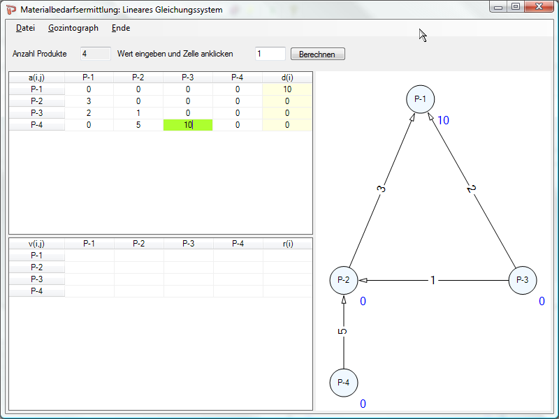The width and height of the screenshot is (559, 419).
Task: Select the P-3 row header in upper table
Action: click(36, 113)
